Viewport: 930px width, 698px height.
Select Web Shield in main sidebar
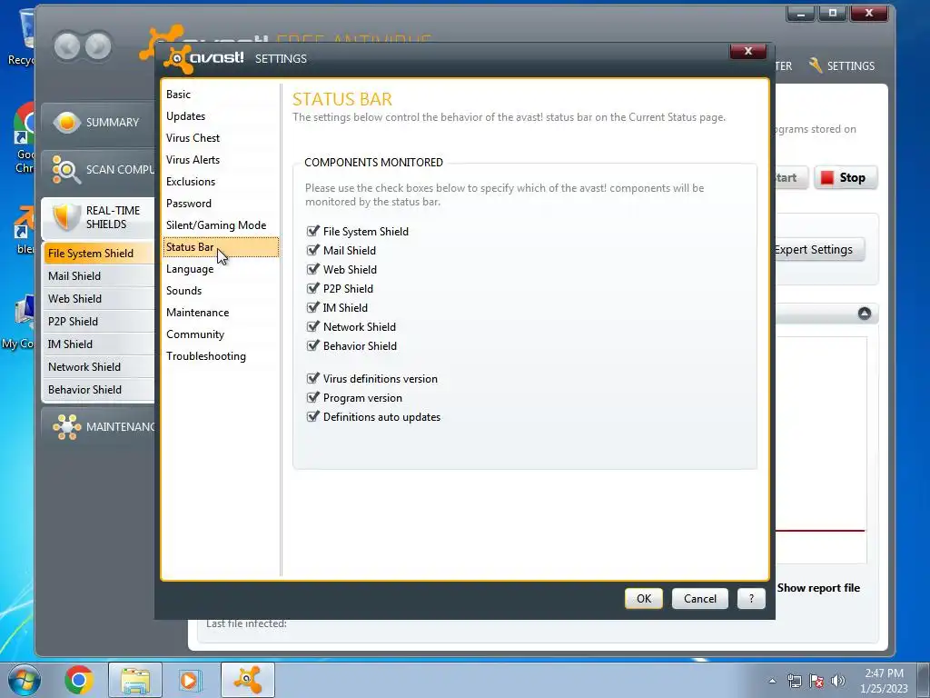coord(98,298)
